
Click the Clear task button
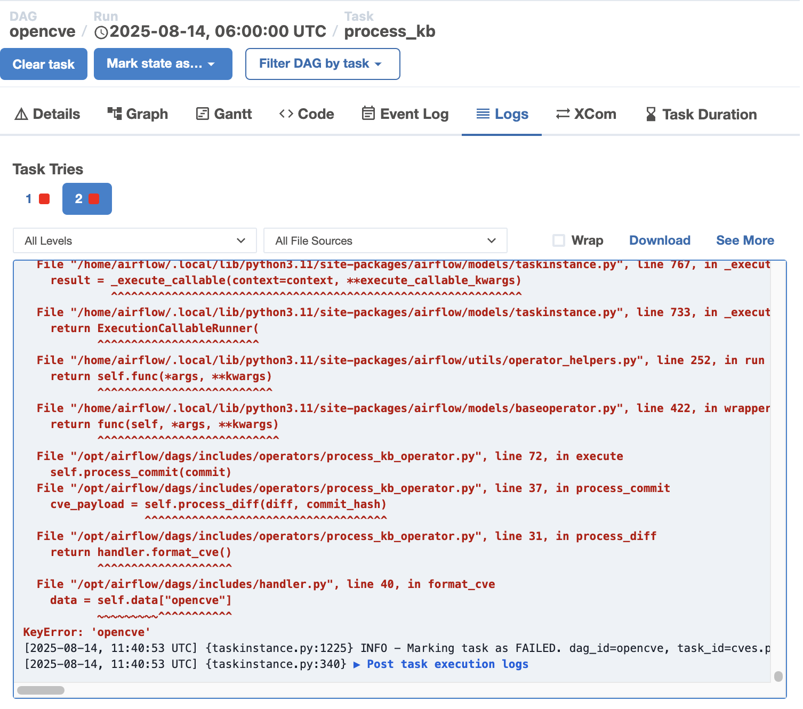click(x=44, y=64)
